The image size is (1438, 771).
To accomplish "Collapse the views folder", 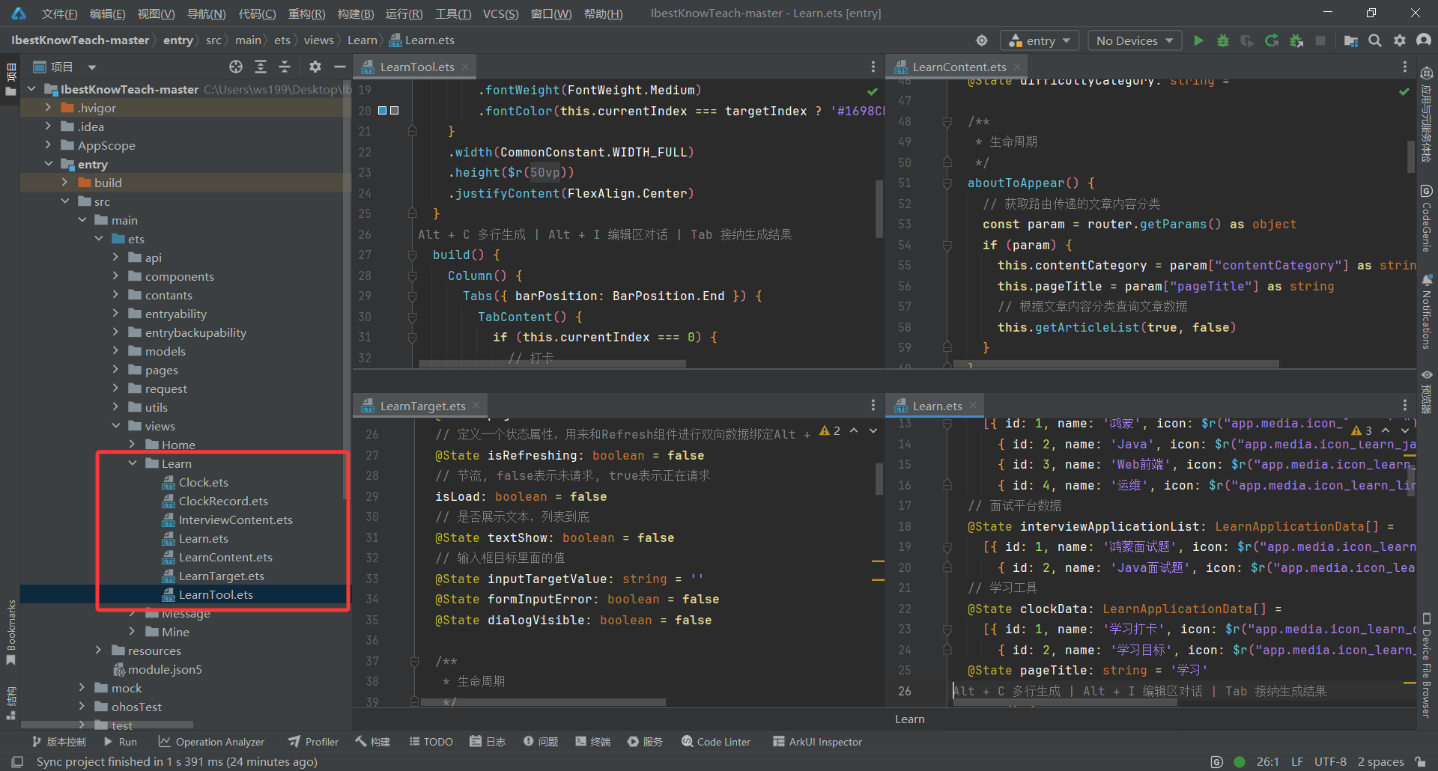I will click(116, 426).
